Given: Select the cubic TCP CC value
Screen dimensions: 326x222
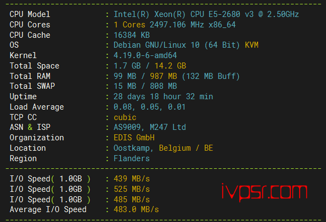Looking at the screenshot, I should [125, 117].
